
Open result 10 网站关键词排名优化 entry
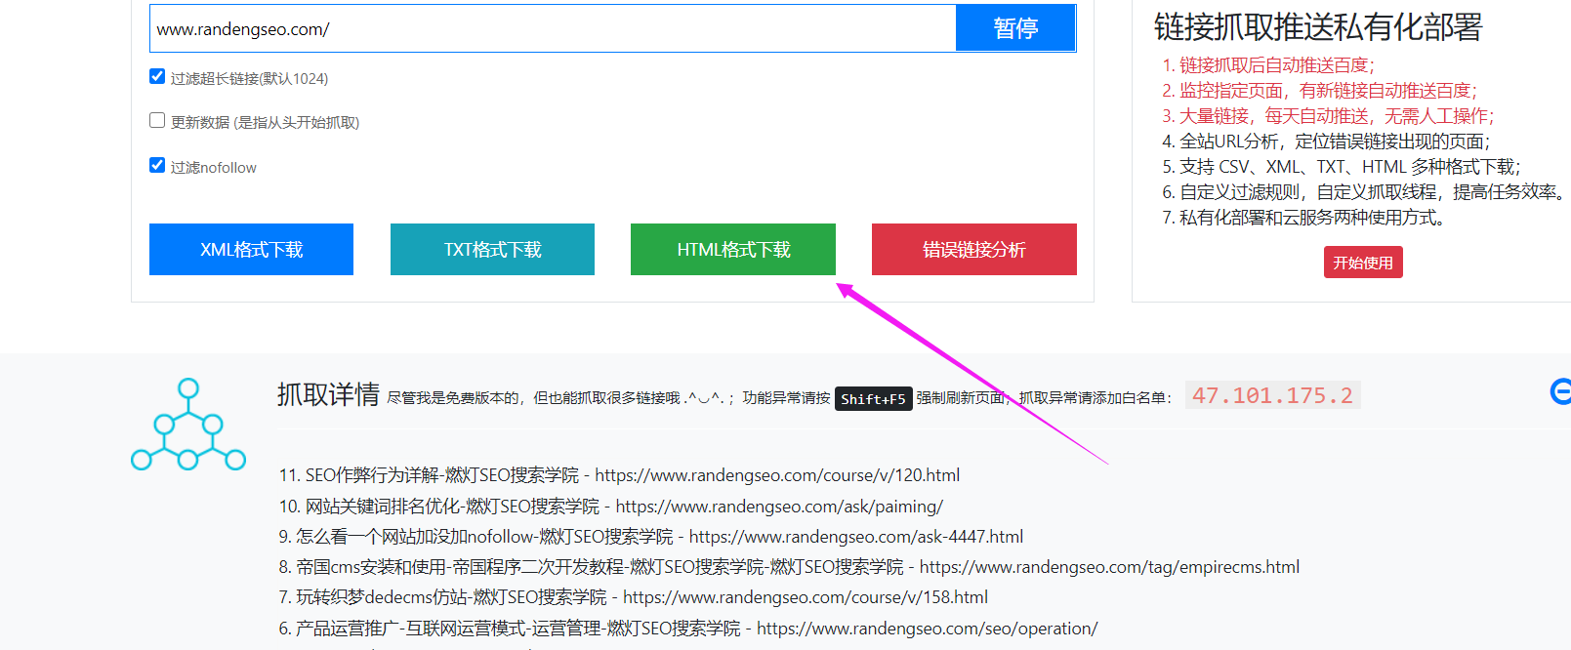(610, 507)
